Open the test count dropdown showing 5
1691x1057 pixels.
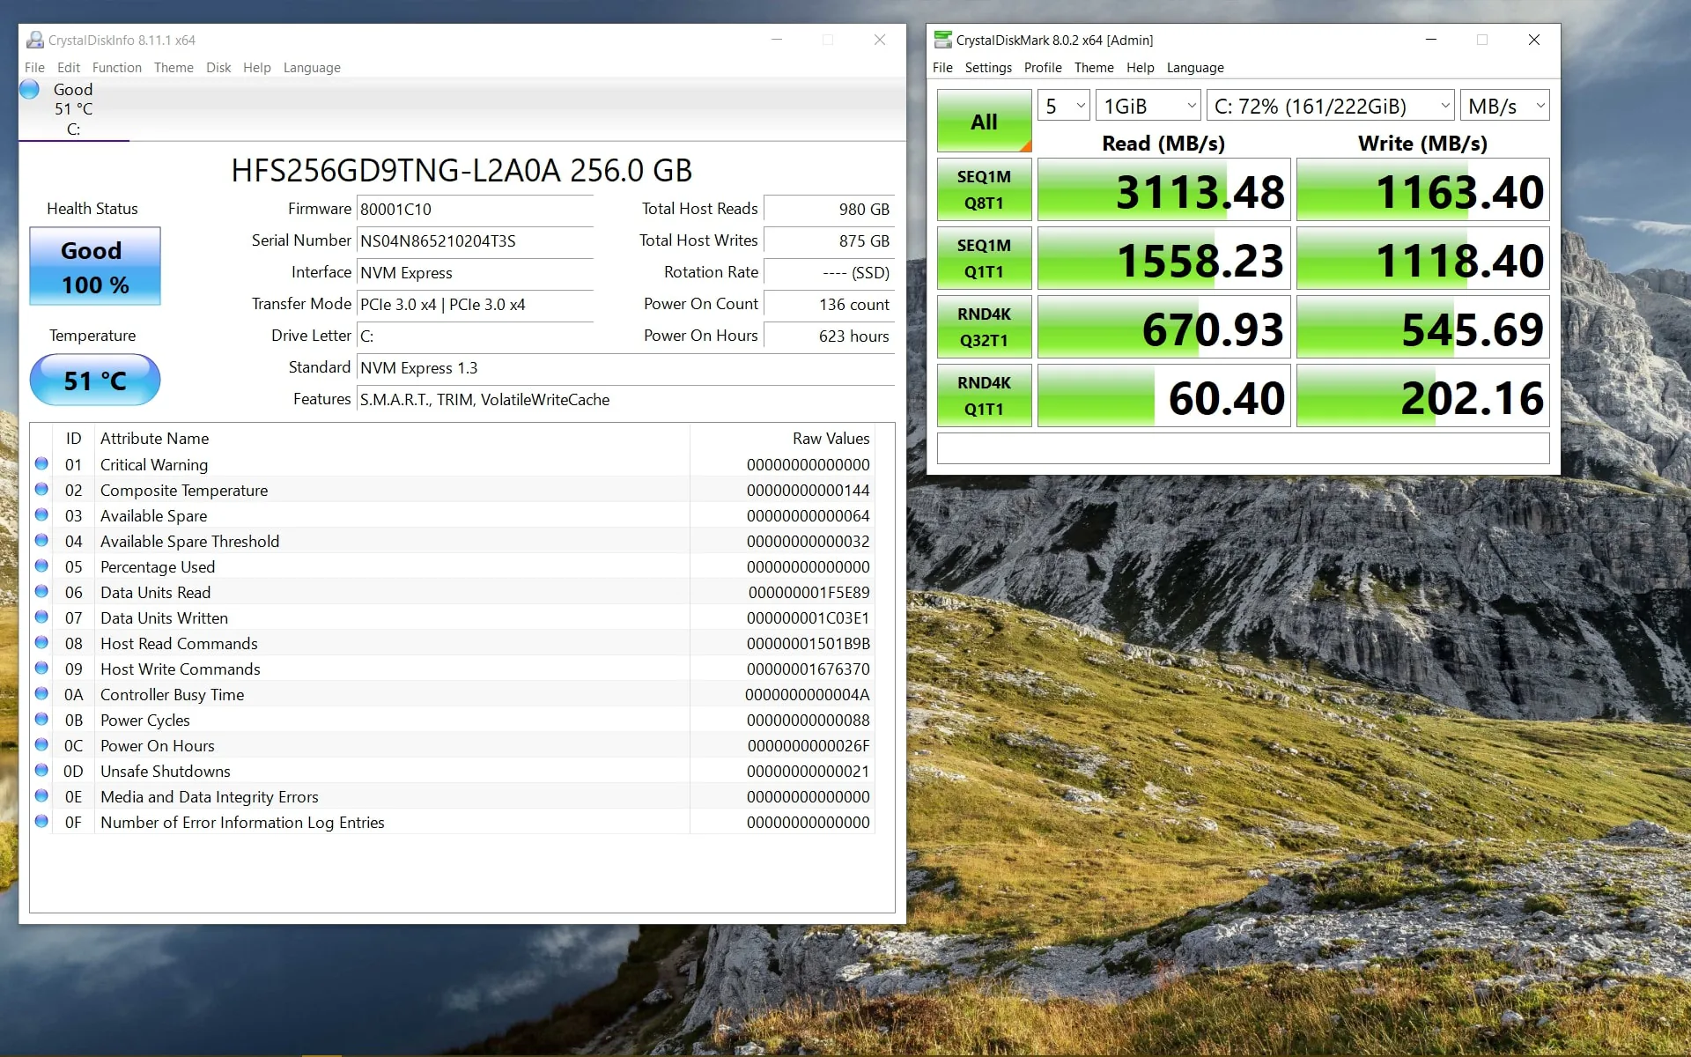1064,106
